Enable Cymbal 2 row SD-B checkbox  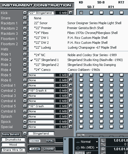coord(102,91)
